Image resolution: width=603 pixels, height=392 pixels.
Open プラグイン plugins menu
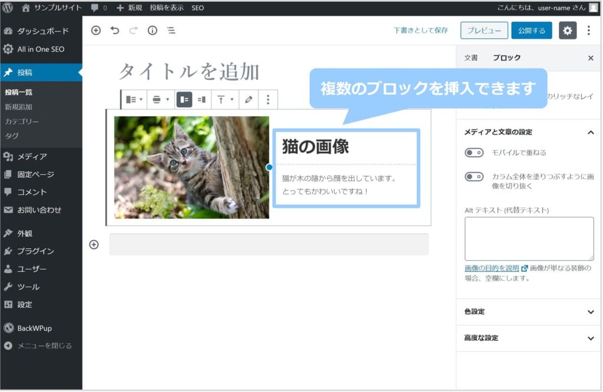point(41,251)
